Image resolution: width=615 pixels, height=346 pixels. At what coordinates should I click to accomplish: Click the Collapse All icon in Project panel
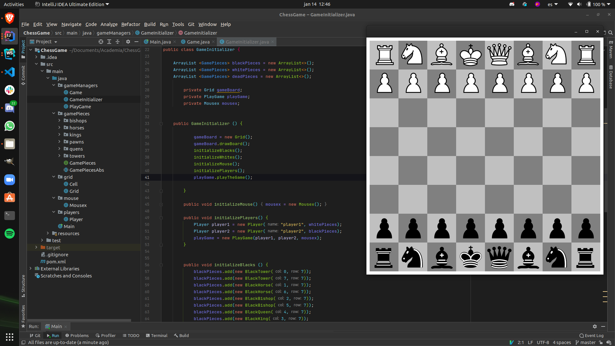click(118, 42)
